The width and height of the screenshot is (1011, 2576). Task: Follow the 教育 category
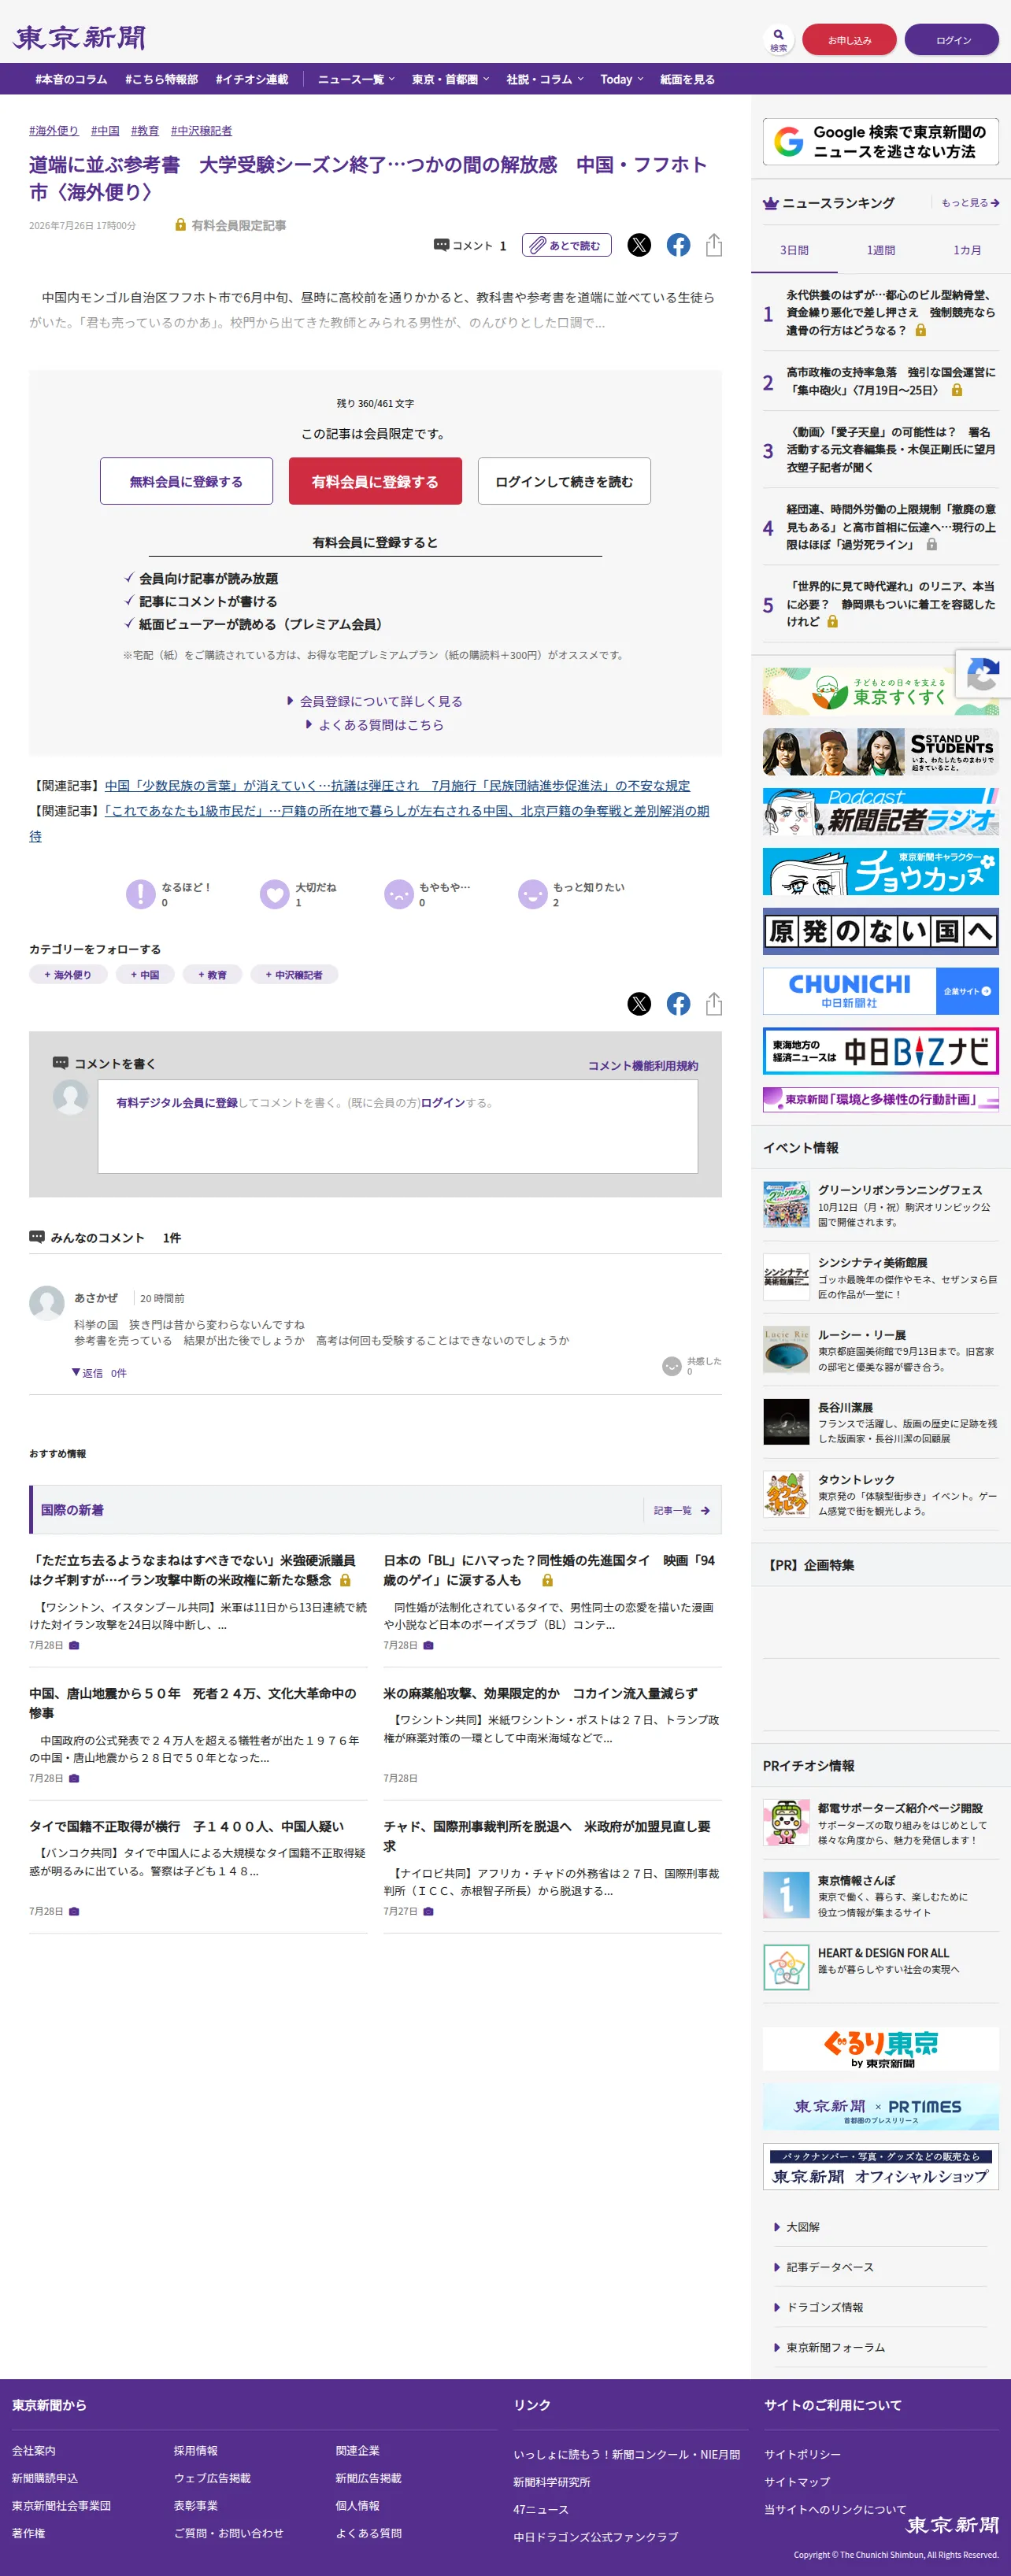(212, 974)
